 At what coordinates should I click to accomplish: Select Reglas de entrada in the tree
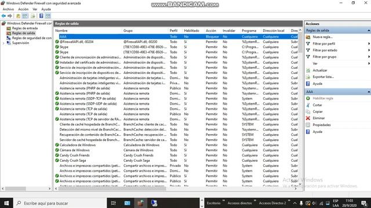pos(25,28)
